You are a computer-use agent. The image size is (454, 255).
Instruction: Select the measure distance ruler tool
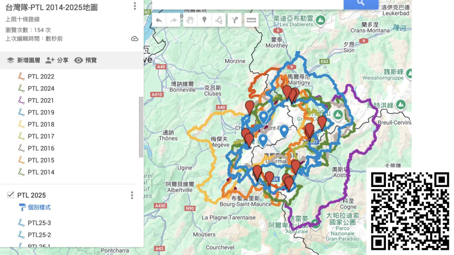(251, 20)
